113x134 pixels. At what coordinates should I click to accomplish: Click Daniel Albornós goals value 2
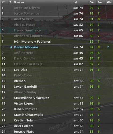tap(108, 47)
